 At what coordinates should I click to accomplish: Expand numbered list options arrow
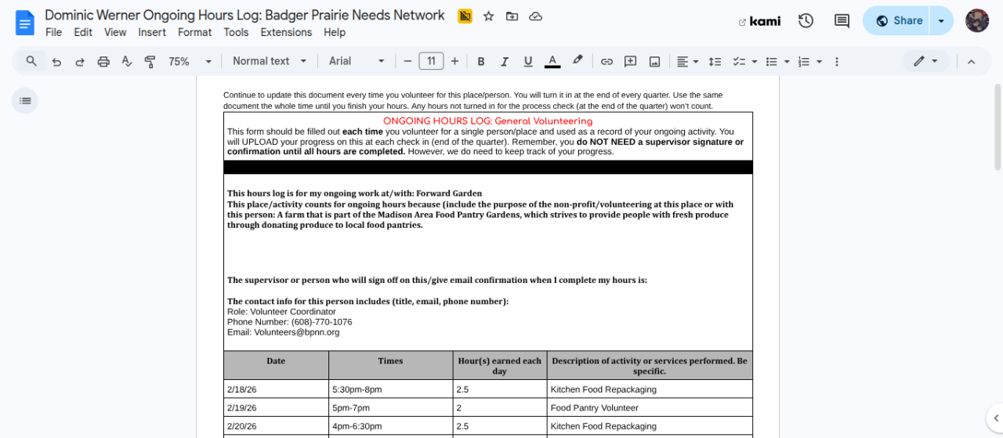point(819,61)
